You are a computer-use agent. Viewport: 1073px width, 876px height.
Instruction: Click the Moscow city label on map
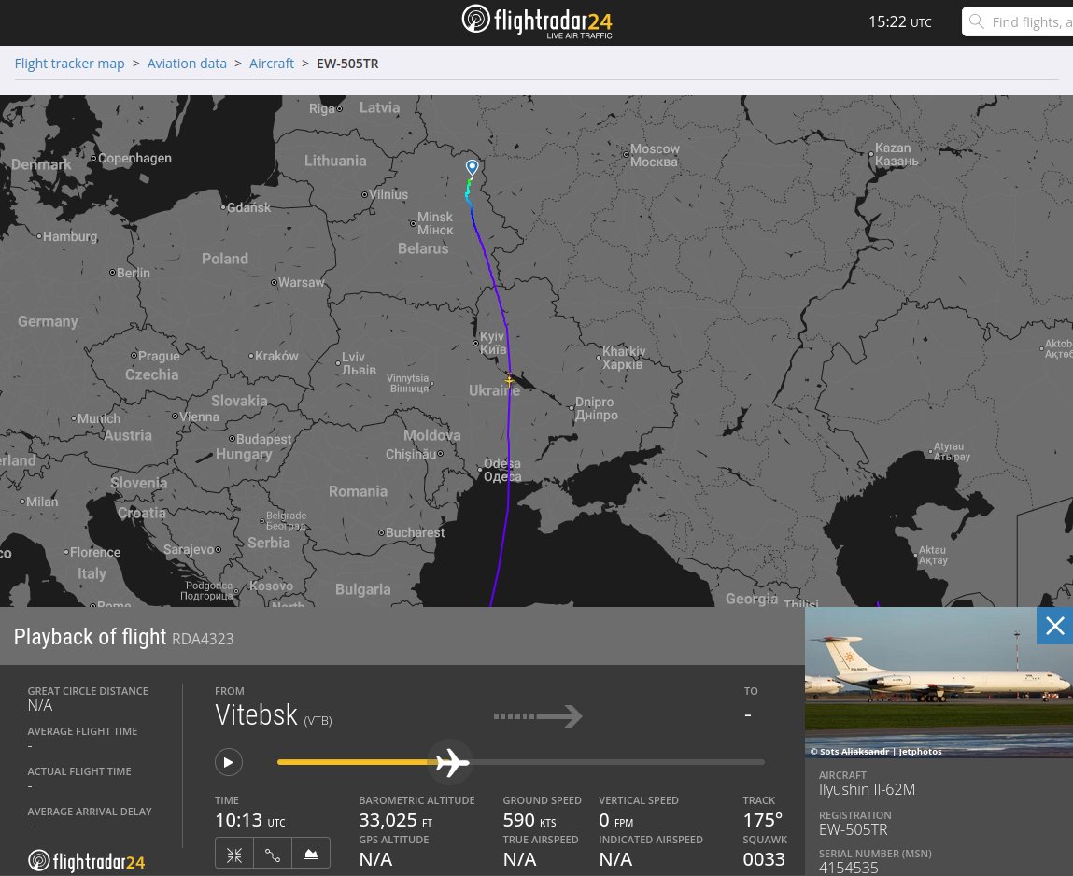(x=655, y=155)
